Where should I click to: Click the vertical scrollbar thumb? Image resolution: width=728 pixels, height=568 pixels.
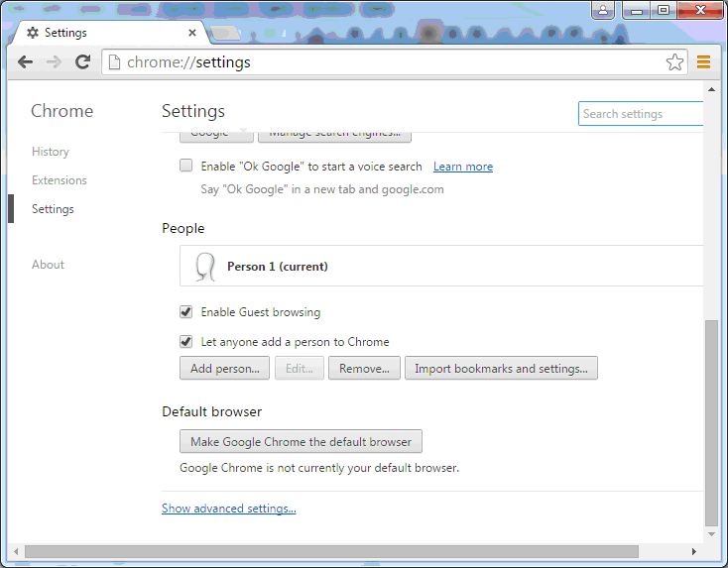(711, 423)
